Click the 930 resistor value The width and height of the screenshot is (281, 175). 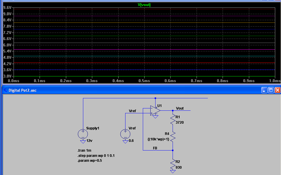[178, 167]
